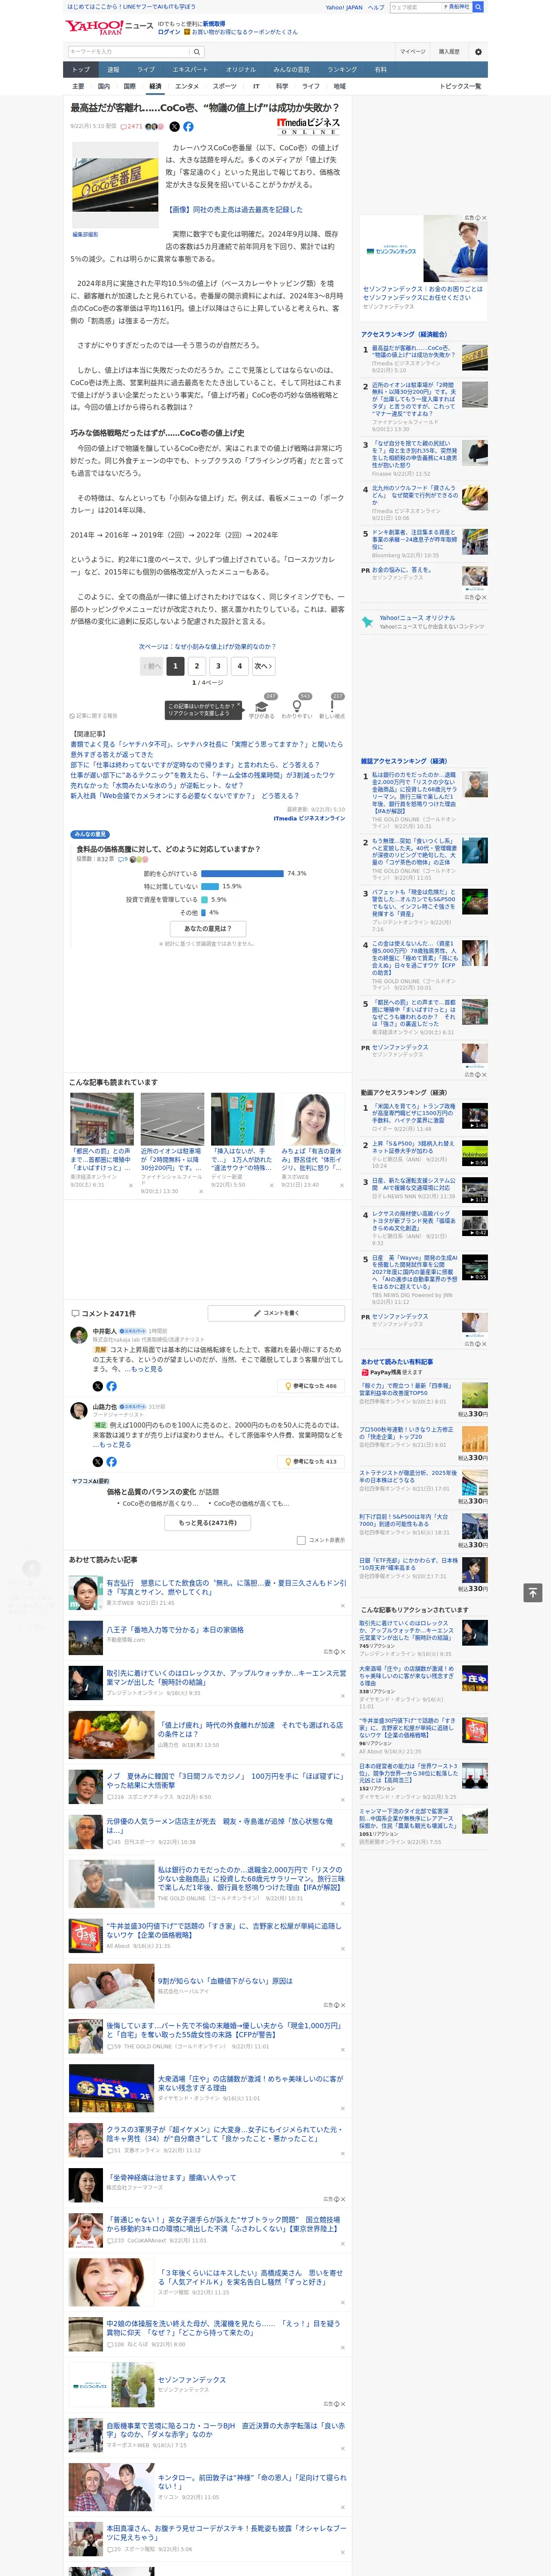Click the わかりやすい lightbulb reaction

point(297,708)
